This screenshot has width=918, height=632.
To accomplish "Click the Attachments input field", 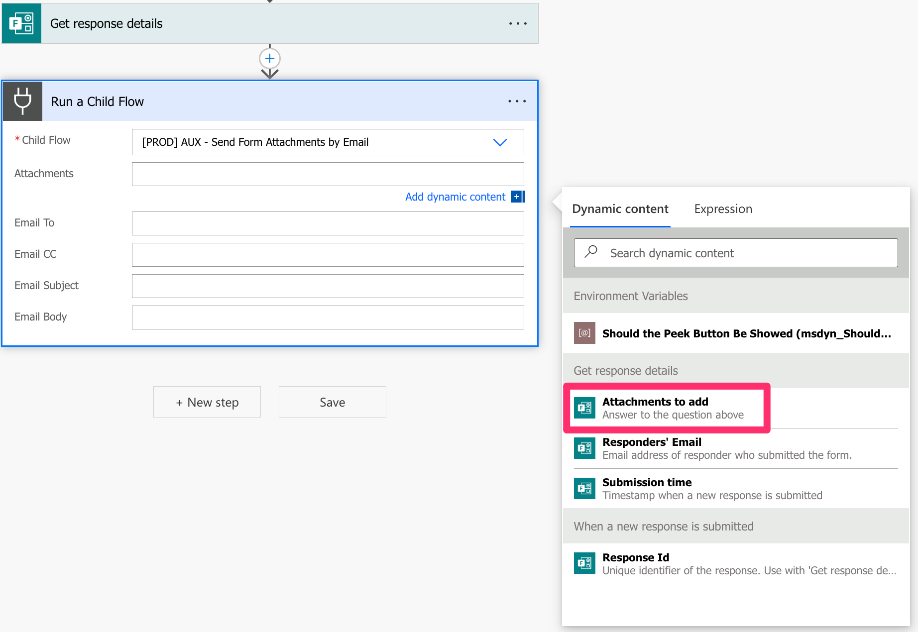I will (328, 174).
